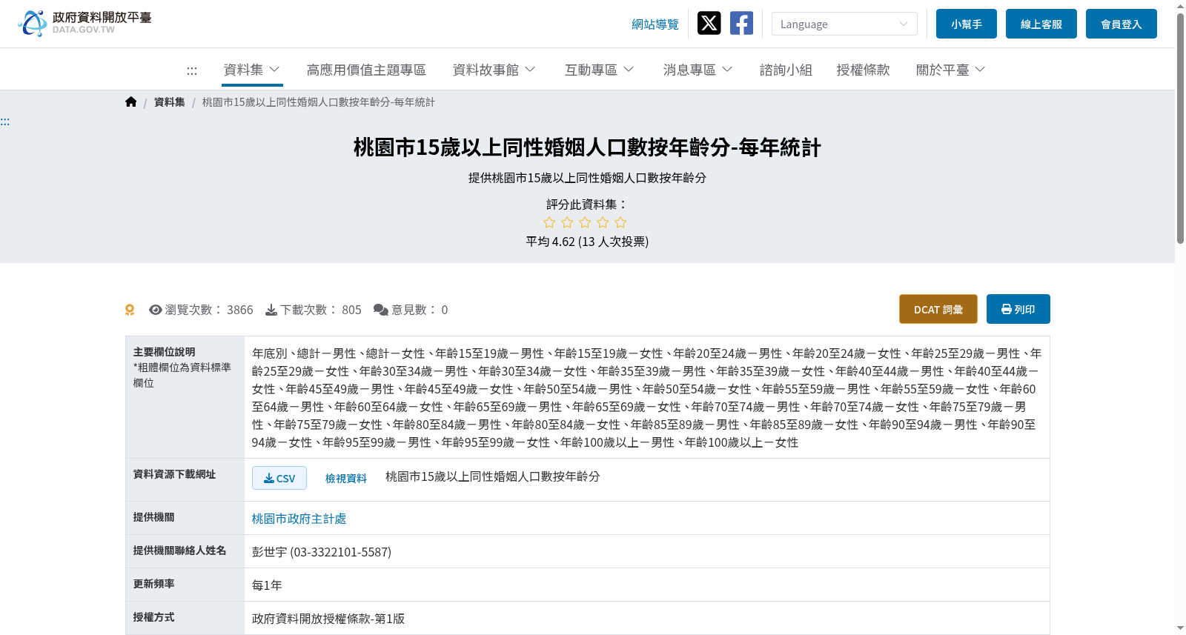The width and height of the screenshot is (1186, 635).
Task: Open 授權條款 menu item
Action: click(x=863, y=70)
